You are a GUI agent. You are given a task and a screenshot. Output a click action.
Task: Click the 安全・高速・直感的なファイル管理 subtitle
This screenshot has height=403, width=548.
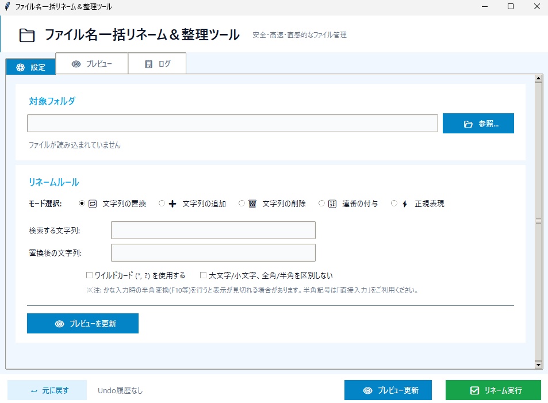point(300,35)
